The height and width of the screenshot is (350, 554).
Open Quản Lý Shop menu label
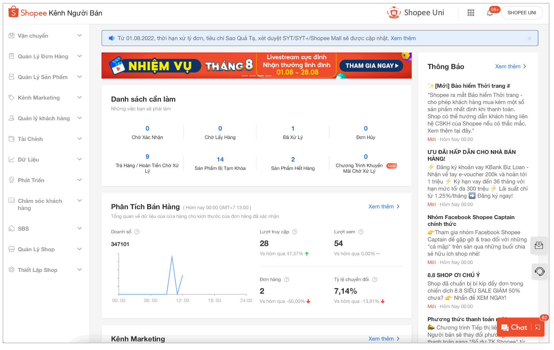36,250
